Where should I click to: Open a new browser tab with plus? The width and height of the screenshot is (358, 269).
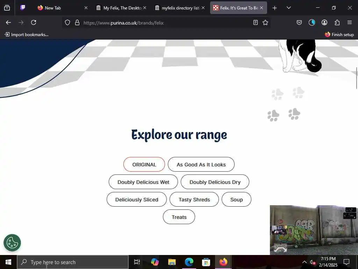[275, 8]
